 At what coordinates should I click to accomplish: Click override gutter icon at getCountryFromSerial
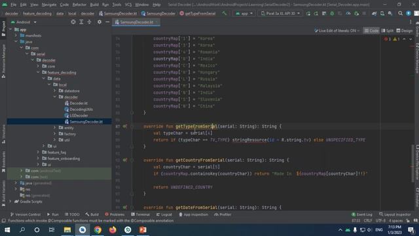click(125, 160)
